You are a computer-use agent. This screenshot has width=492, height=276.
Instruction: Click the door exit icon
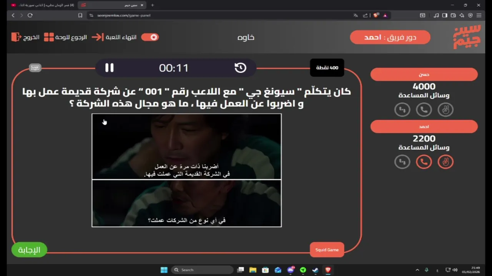click(x=16, y=37)
